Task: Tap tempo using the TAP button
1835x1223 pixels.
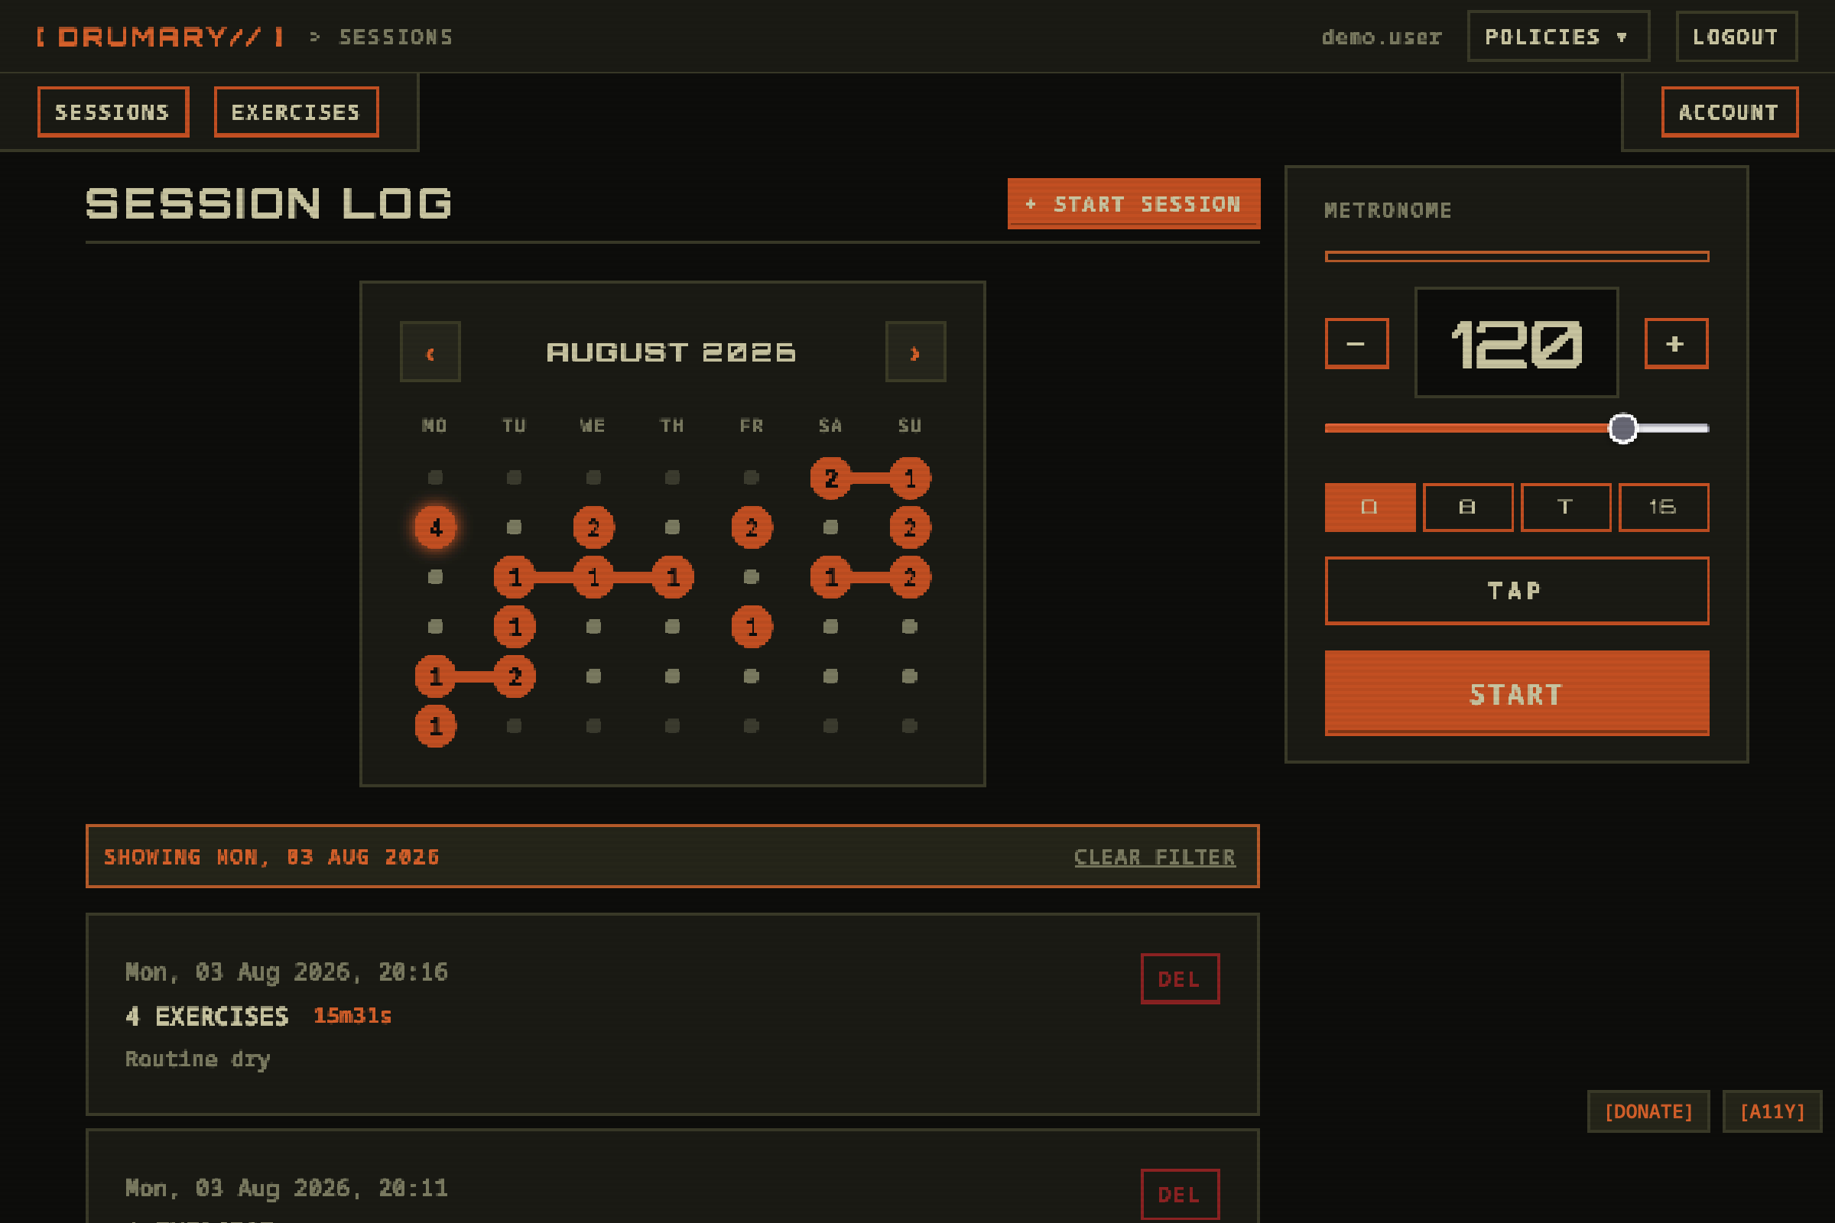Action: click(x=1516, y=590)
